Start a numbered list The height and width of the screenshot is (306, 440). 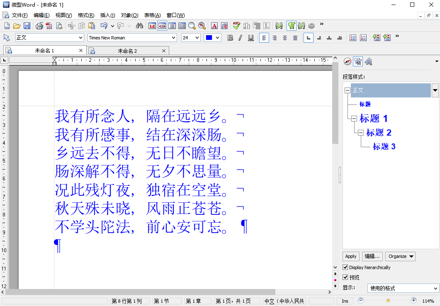(363, 38)
